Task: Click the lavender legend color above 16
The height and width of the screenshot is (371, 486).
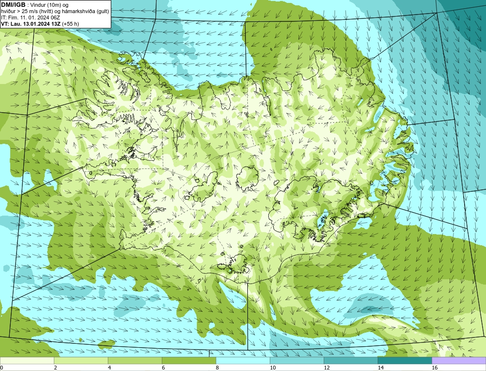Action: click(x=459, y=360)
